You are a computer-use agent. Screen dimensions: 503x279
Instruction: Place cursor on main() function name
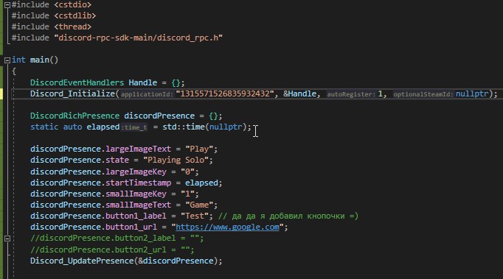(x=39, y=60)
